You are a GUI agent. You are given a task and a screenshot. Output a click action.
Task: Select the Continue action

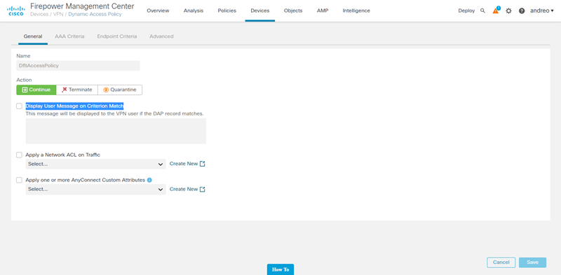[36, 90]
